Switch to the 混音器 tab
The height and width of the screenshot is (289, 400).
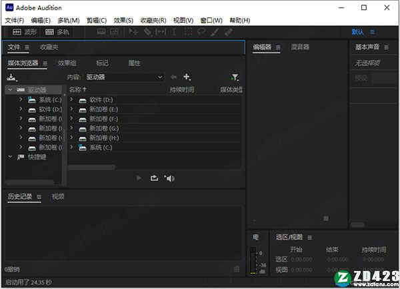click(300, 47)
